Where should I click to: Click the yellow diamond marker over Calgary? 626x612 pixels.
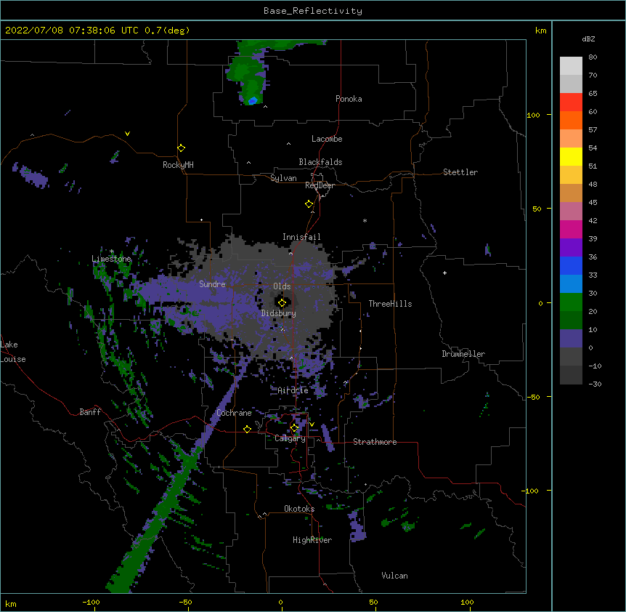coord(294,428)
